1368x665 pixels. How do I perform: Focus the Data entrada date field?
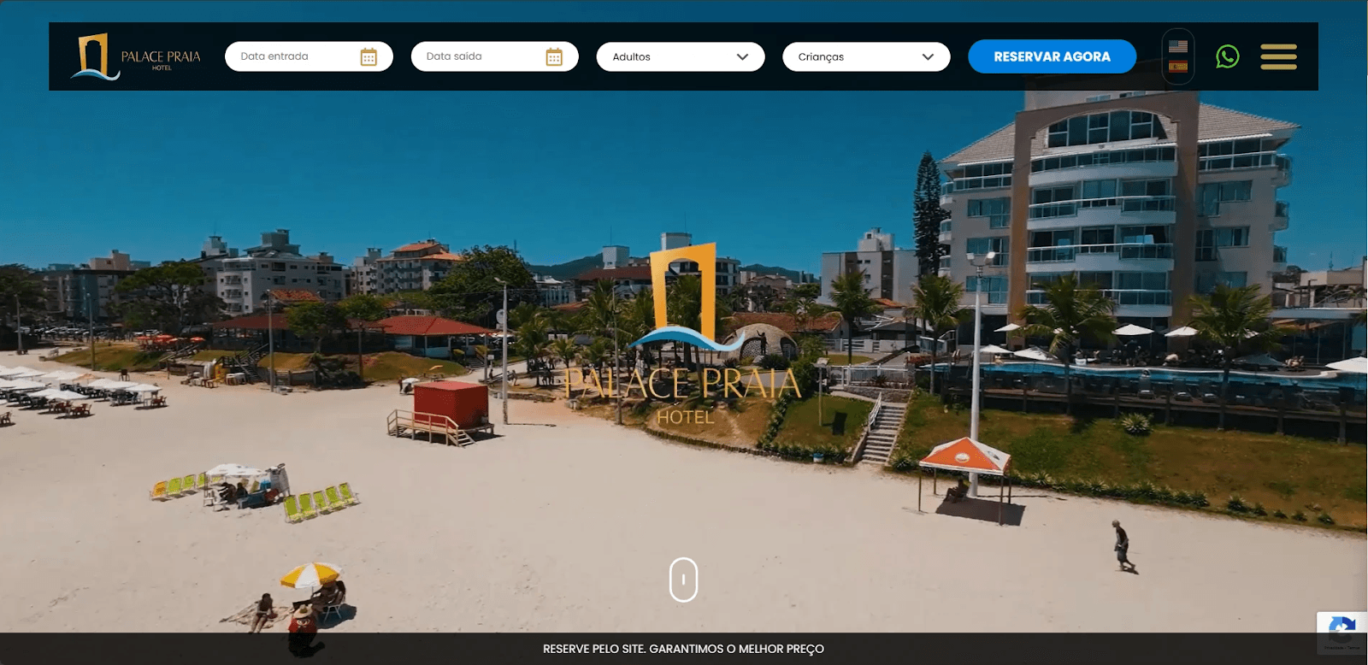[x=309, y=56]
